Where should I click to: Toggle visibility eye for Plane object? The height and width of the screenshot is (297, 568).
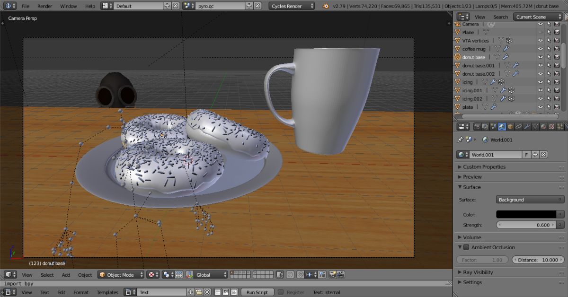(540, 32)
